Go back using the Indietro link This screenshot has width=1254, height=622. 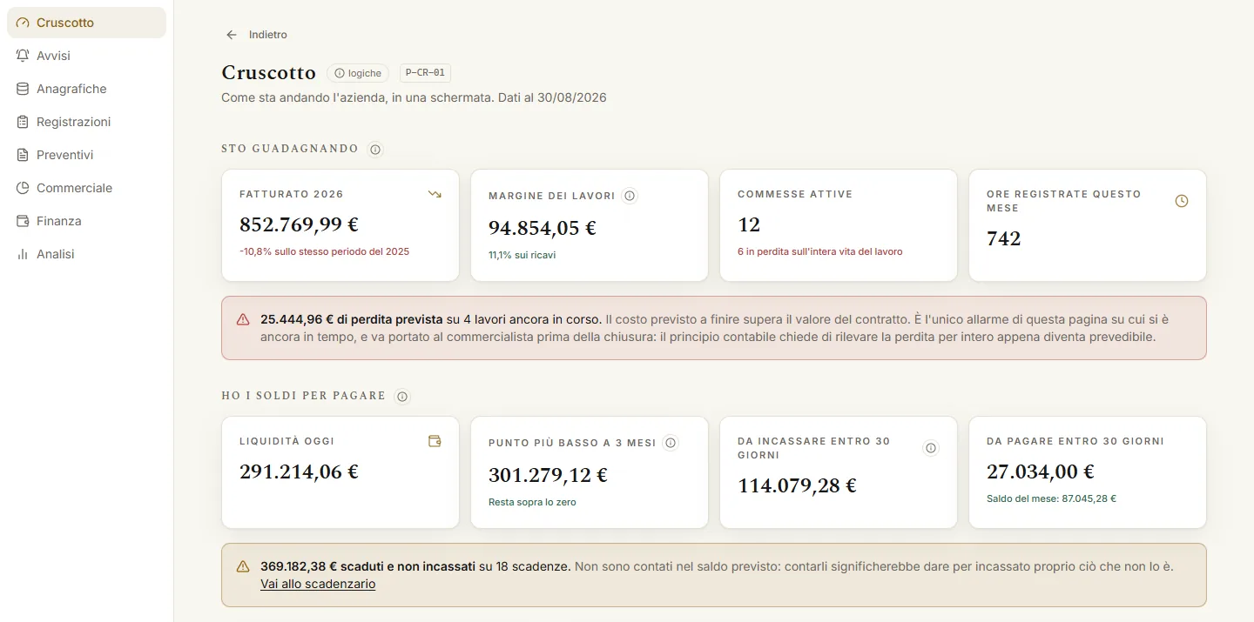click(256, 35)
